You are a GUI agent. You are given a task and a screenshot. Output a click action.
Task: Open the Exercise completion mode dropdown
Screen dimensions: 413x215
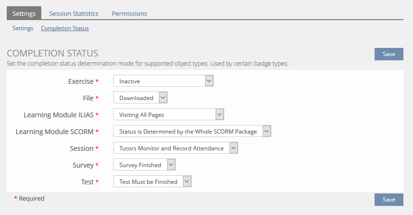163,81
